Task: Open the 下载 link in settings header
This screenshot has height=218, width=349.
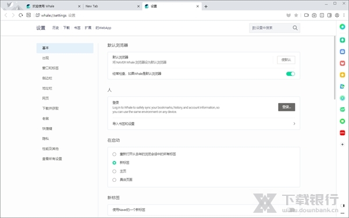Action: 66,27
